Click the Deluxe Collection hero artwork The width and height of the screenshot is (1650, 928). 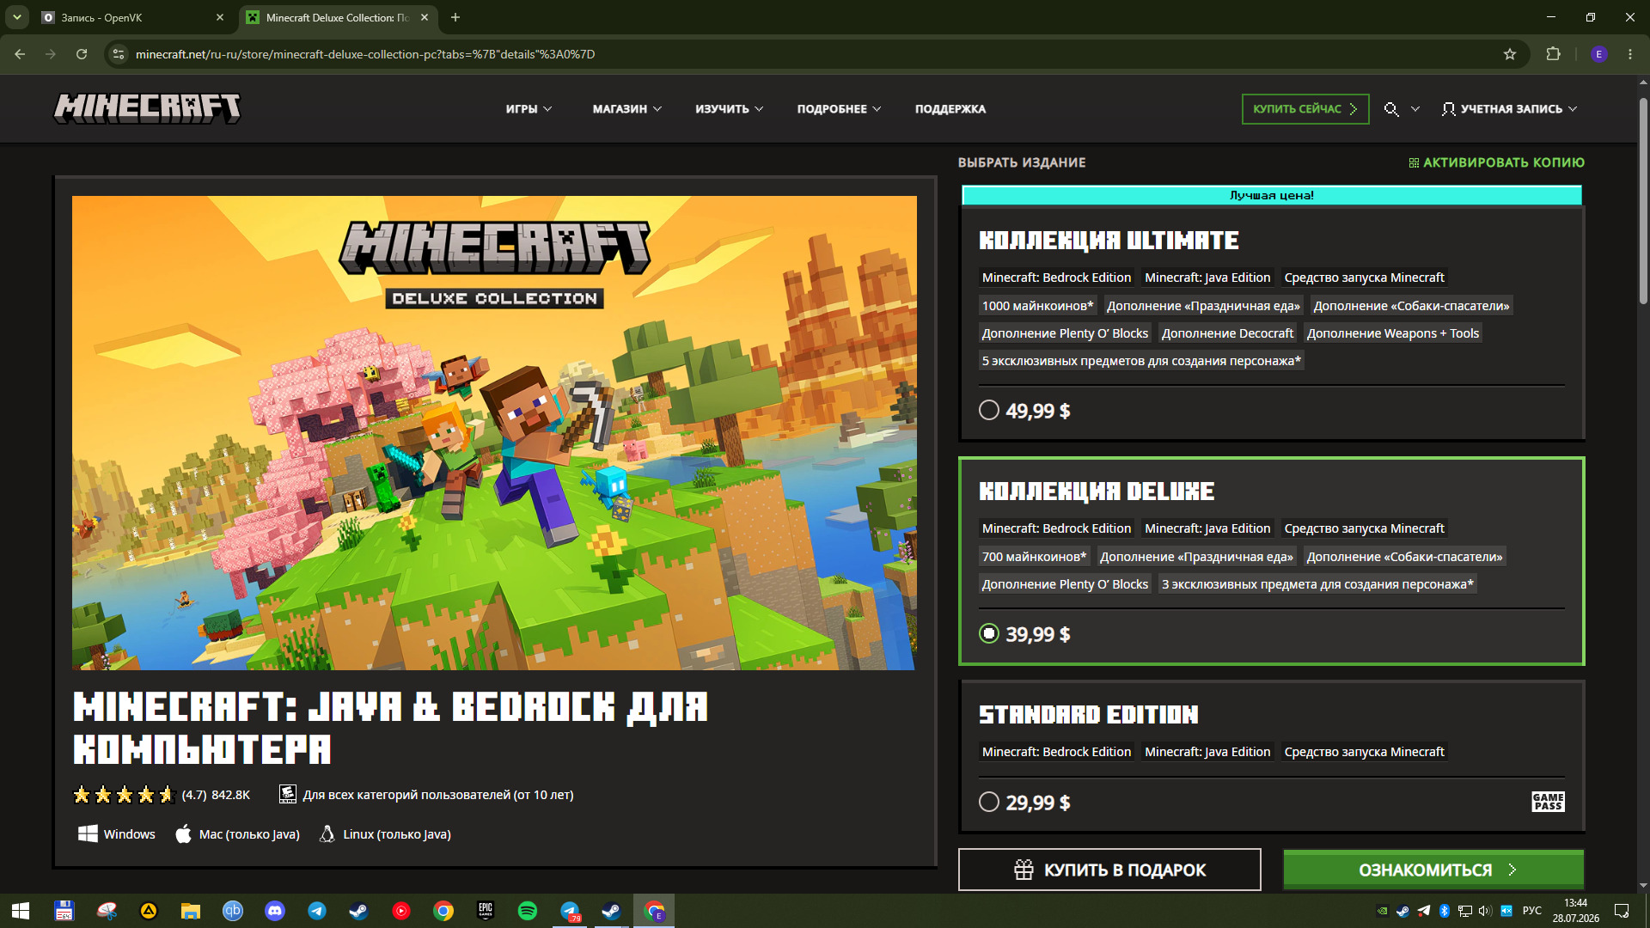point(494,433)
